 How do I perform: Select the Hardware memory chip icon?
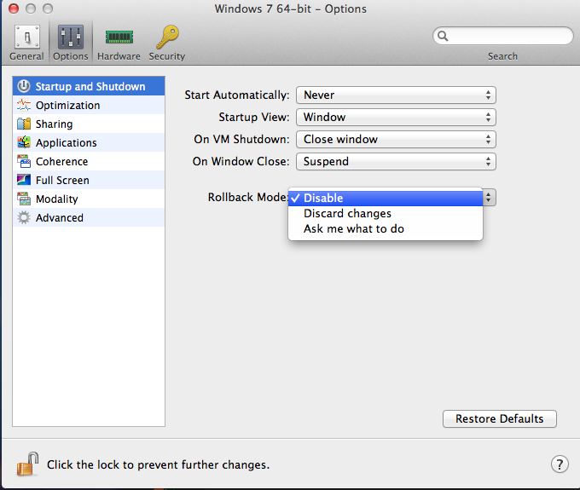119,37
